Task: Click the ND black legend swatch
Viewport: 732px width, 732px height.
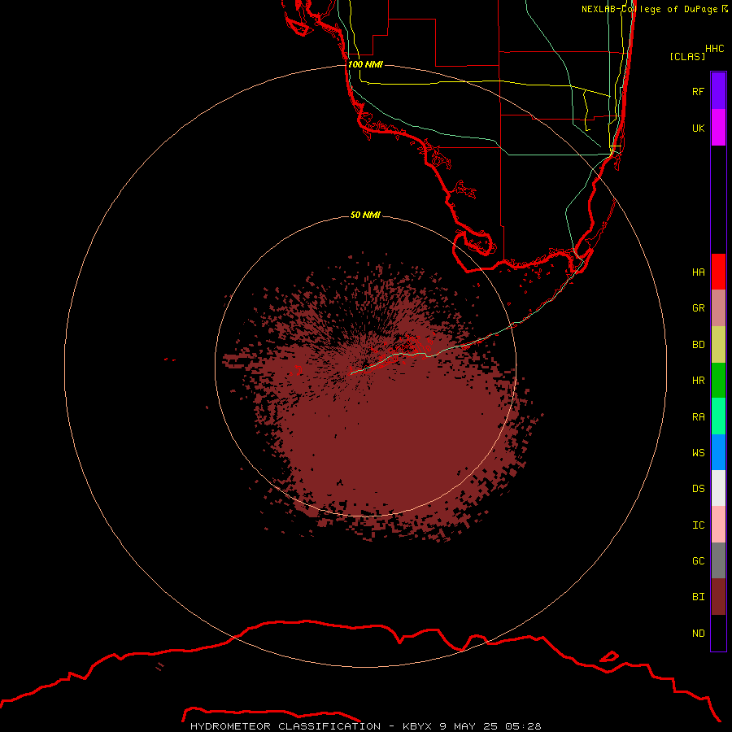Action: pyautogui.click(x=718, y=633)
